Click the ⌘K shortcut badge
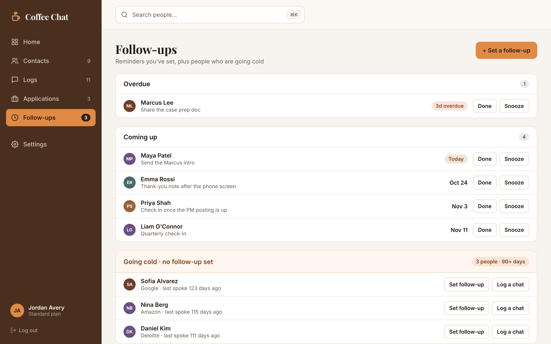Screen dimensions: 551x344 [294, 15]
